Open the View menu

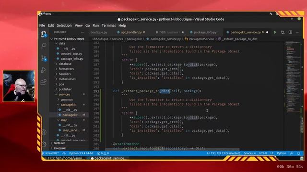coord(79,25)
